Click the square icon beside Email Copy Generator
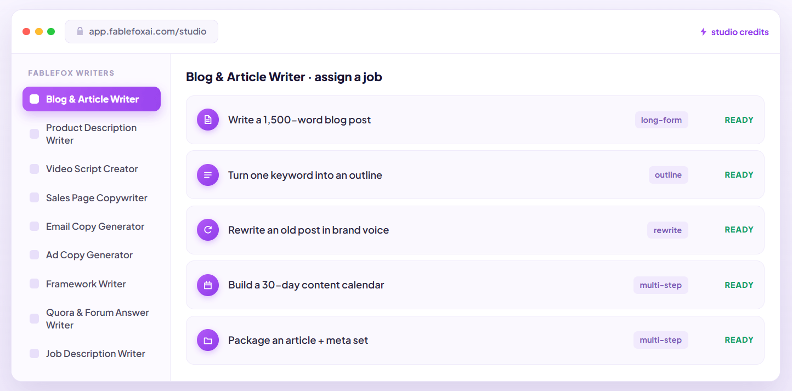 (35, 226)
